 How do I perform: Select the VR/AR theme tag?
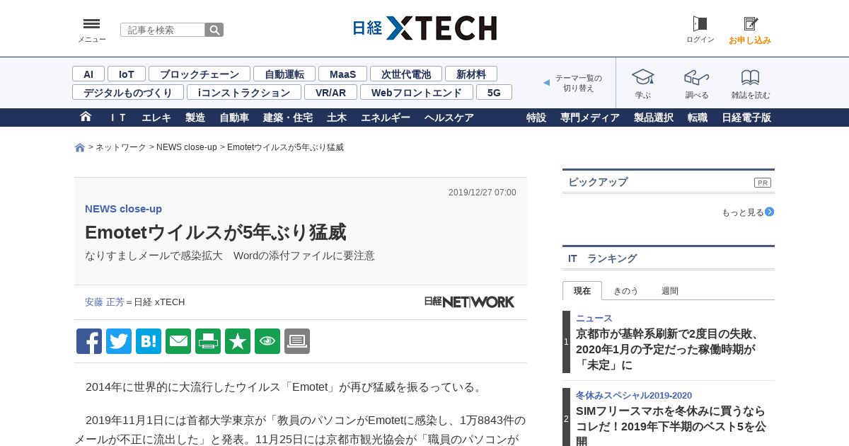(331, 92)
